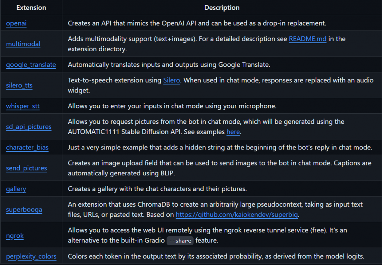Image resolution: width=382 pixels, height=265 pixels.
Task: Open the perplexity_colors extension link
Action: [31, 256]
